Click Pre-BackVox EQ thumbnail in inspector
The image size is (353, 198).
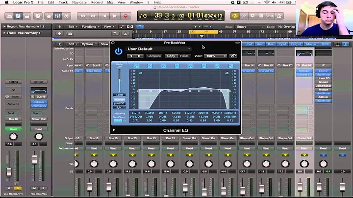pyautogui.click(x=39, y=91)
